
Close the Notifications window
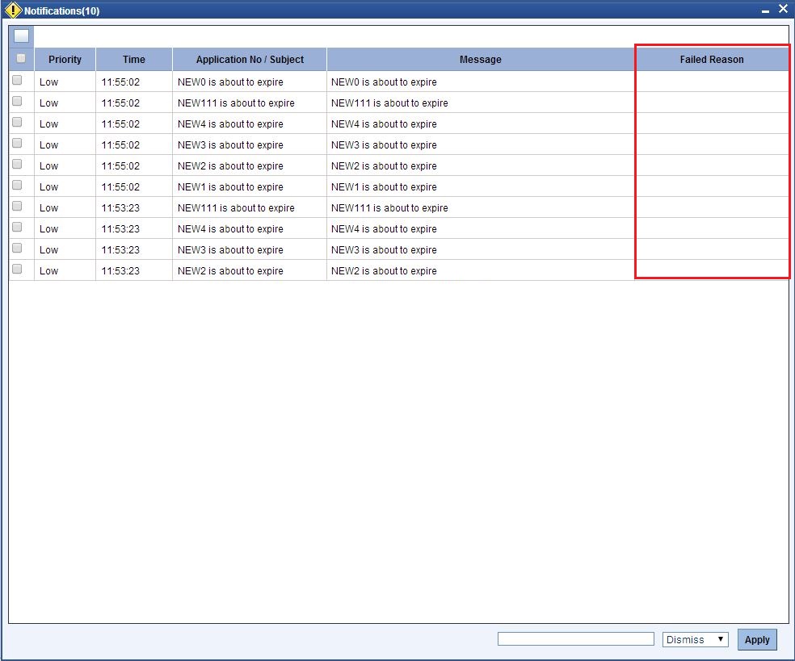click(x=783, y=9)
